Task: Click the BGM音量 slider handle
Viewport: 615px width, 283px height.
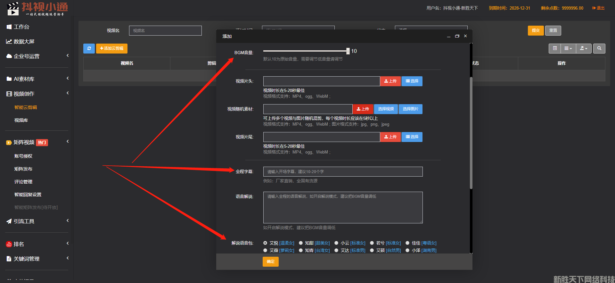Action: [x=348, y=51]
